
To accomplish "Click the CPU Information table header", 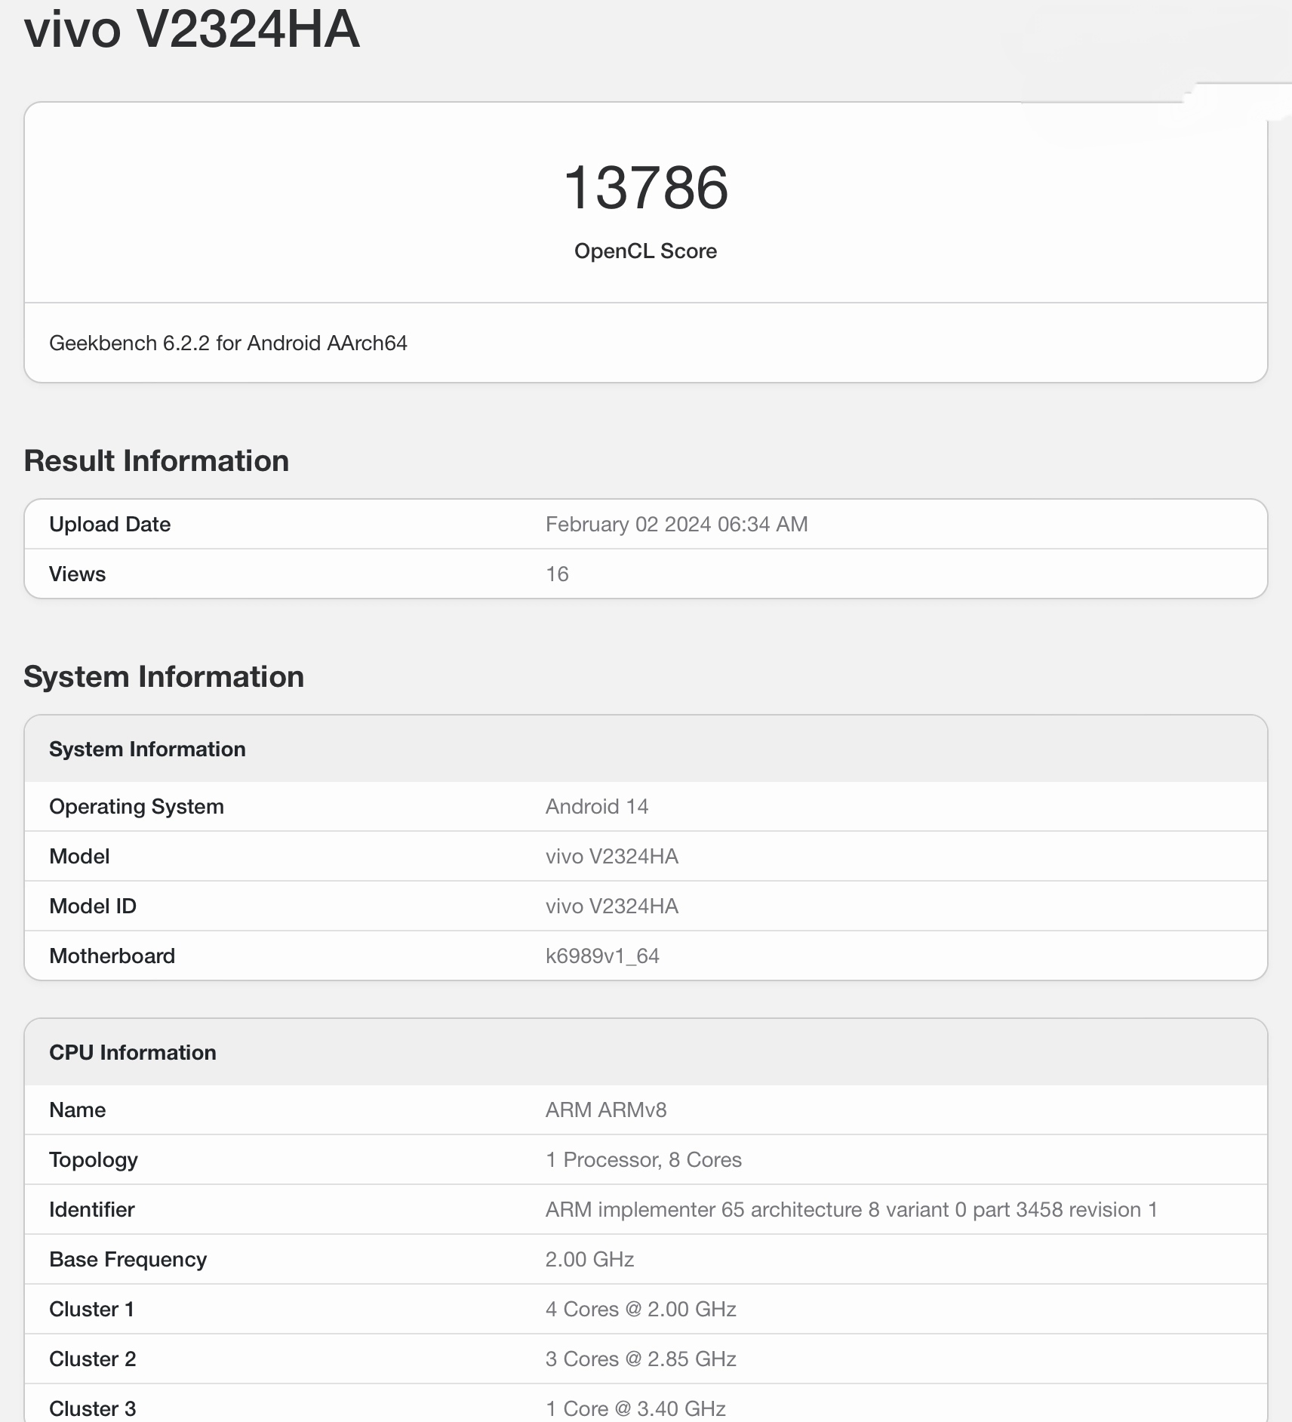I will tap(133, 1053).
